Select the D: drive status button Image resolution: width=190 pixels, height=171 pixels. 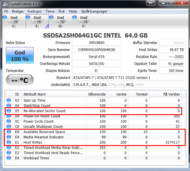[61, 22]
